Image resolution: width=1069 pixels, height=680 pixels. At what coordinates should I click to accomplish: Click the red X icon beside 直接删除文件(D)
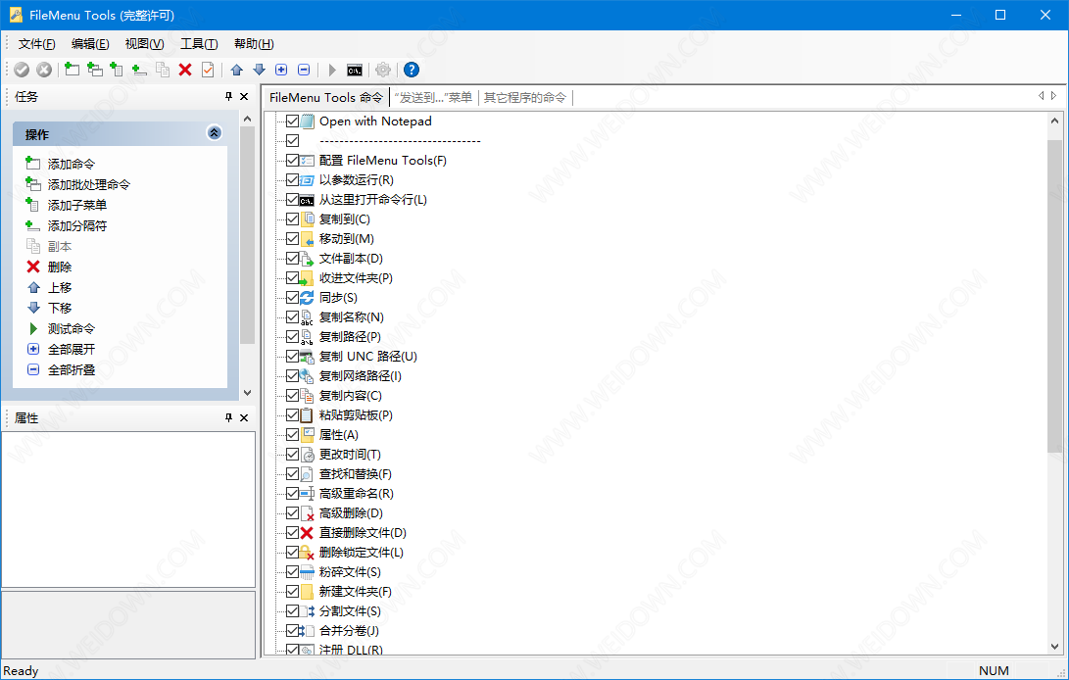click(308, 533)
